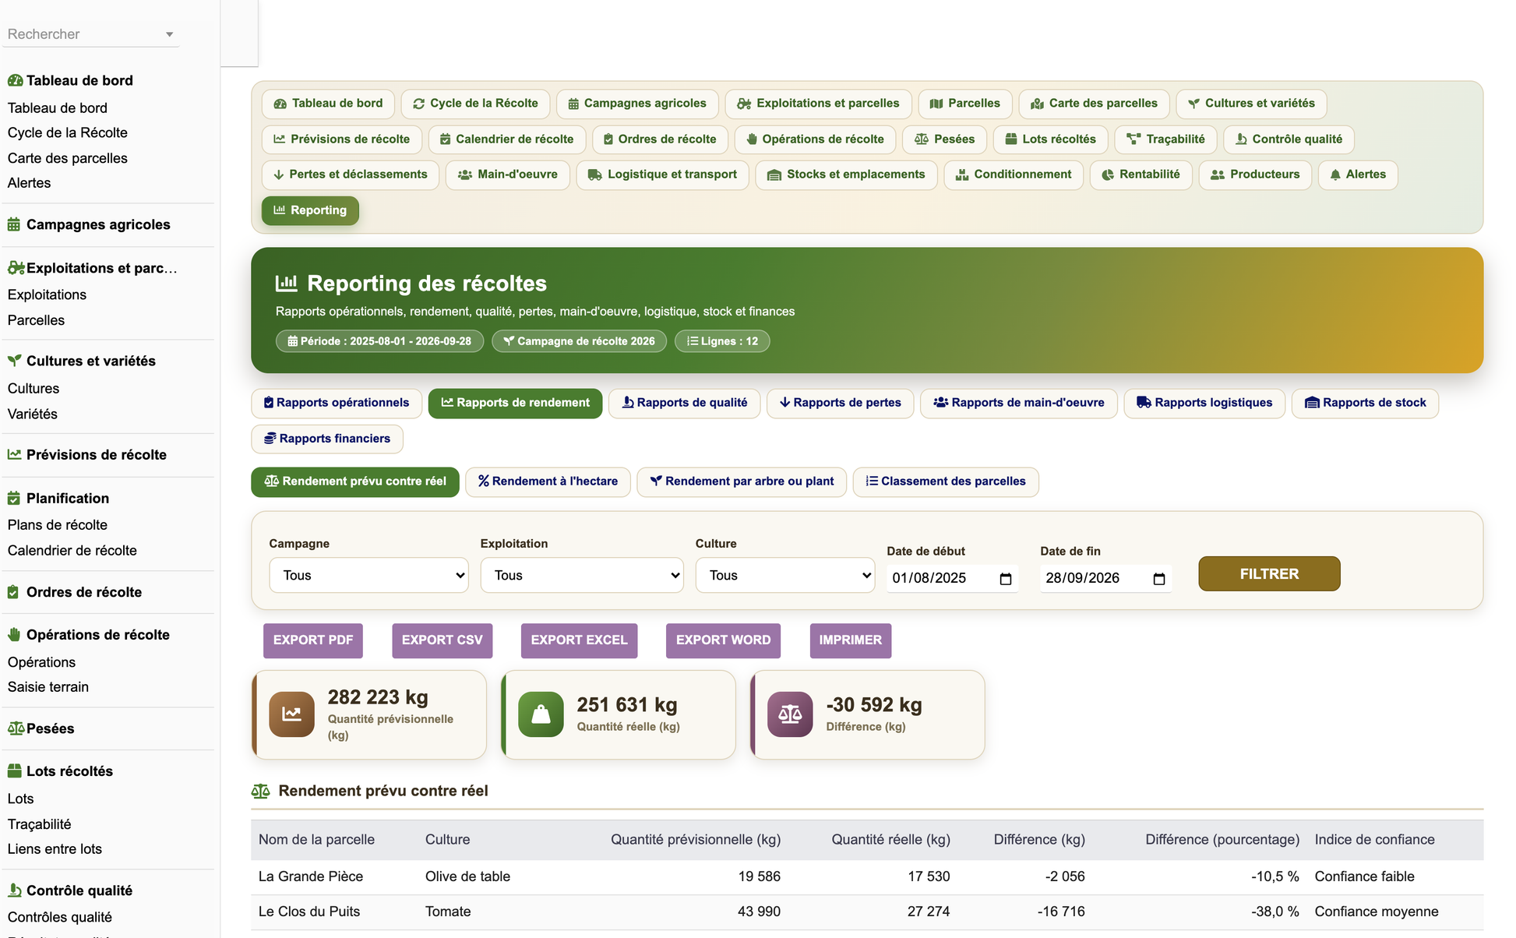Click the box icon beside Lots récoltés in sidebar
This screenshot has width=1516, height=938.
14,770
